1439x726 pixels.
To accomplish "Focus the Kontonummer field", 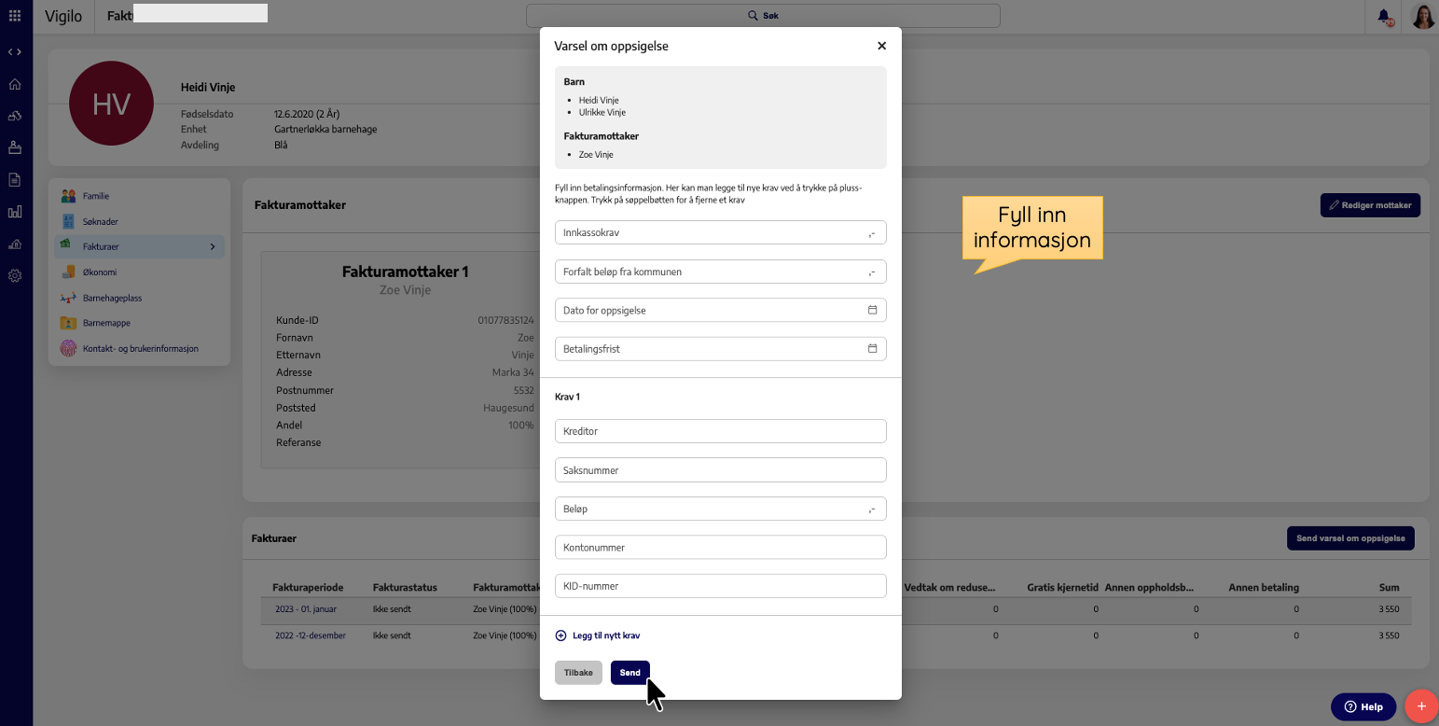I will point(720,547).
